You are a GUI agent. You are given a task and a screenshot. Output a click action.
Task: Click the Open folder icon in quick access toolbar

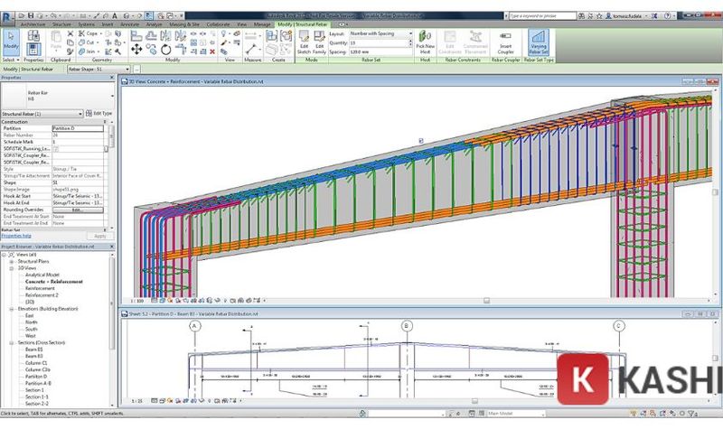[x=22, y=16]
